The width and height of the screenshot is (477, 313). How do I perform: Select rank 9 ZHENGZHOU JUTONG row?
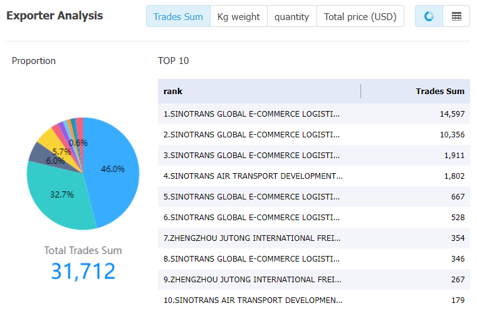314,280
